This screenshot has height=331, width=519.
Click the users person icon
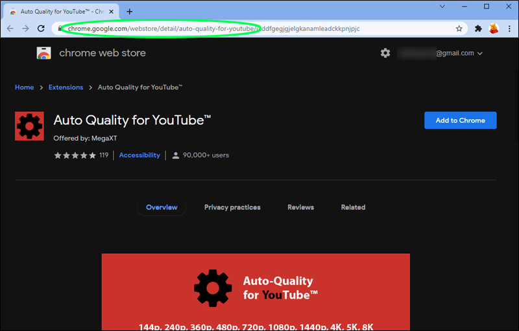176,155
